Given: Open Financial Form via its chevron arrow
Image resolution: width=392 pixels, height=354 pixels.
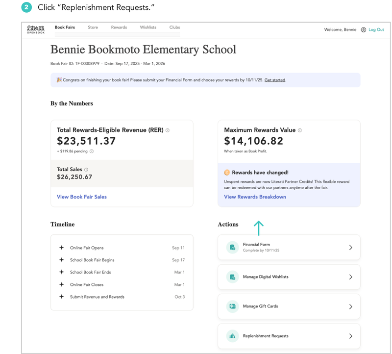Looking at the screenshot, I should pos(350,248).
